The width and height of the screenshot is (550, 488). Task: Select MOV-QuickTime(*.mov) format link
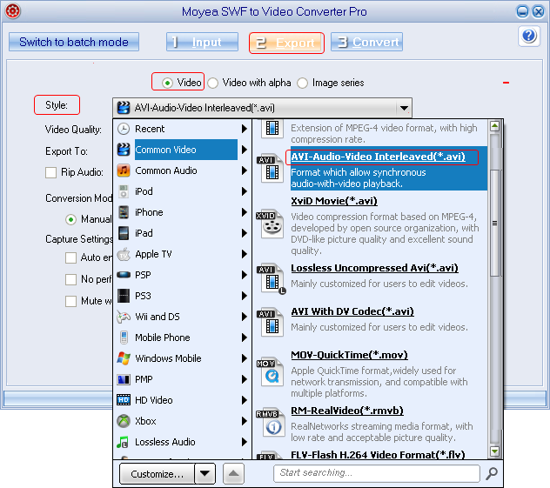click(x=349, y=355)
